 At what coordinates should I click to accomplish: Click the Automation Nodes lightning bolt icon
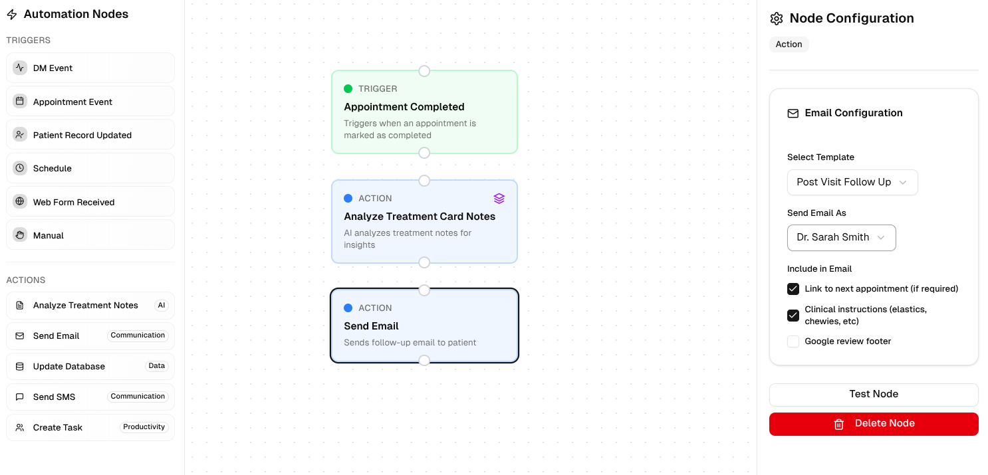(x=11, y=13)
